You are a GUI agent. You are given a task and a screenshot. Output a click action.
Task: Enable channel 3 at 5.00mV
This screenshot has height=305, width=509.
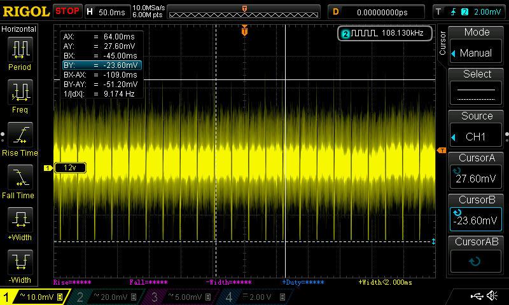183,297
